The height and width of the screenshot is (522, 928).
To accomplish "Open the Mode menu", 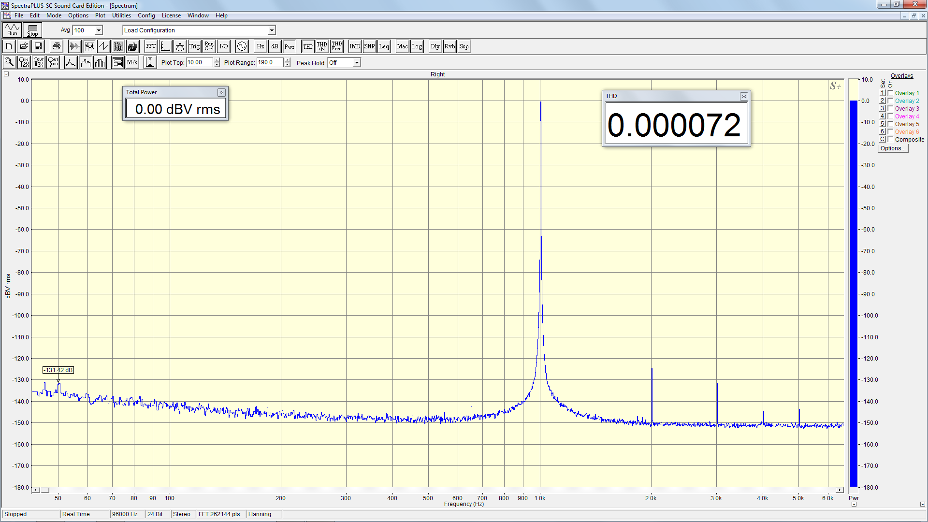I will 54,15.
